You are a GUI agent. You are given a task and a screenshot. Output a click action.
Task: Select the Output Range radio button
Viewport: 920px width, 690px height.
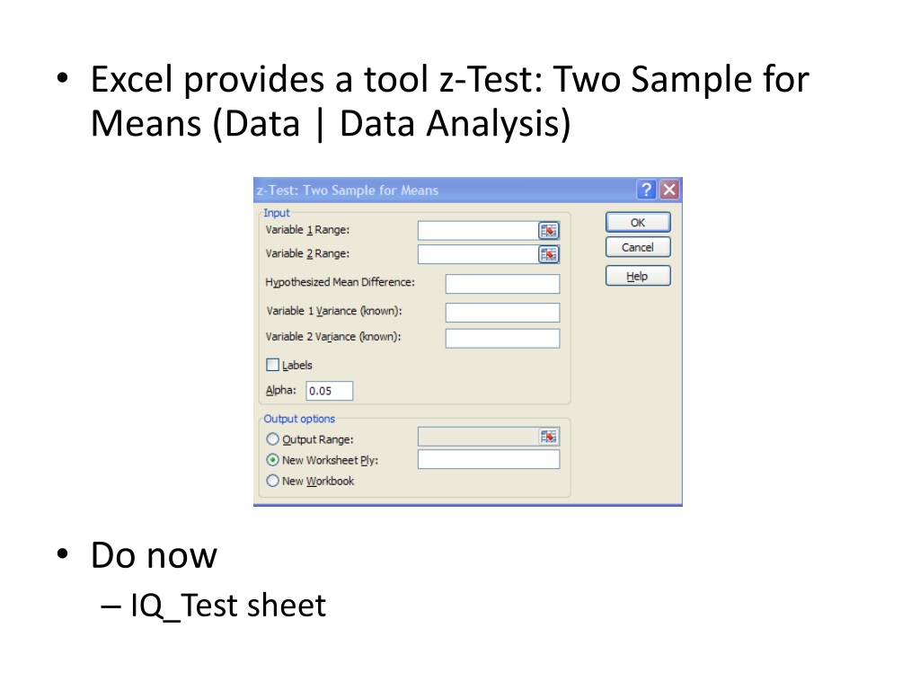click(272, 438)
